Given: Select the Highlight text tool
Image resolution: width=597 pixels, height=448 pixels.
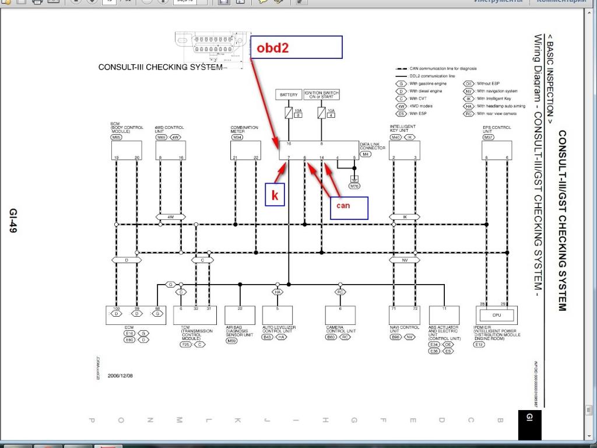Looking at the screenshot, I should [x=278, y=2].
